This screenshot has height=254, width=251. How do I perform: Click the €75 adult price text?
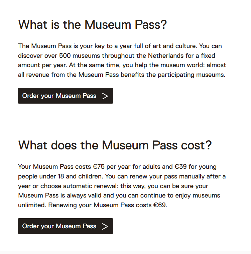click(x=99, y=166)
